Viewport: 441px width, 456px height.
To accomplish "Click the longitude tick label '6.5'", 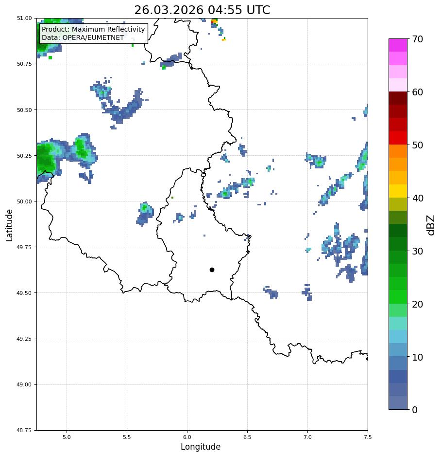I will (x=247, y=437).
